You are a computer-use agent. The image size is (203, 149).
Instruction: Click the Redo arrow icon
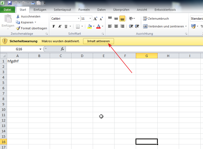pos(24,3)
